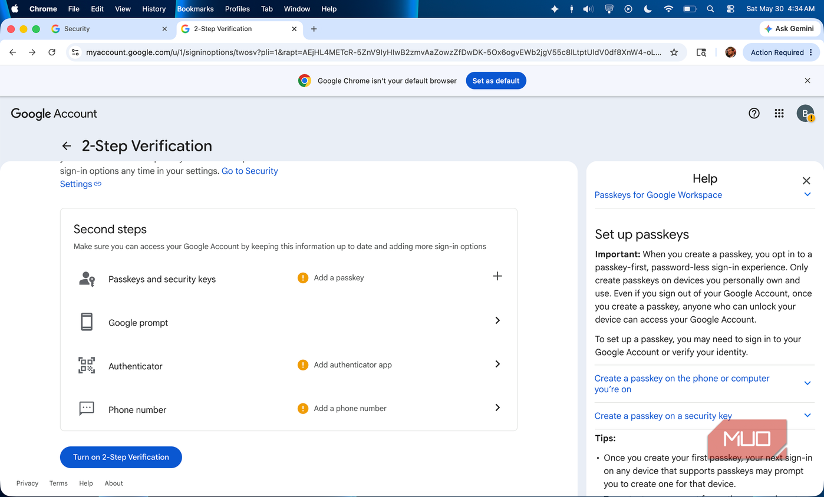The height and width of the screenshot is (497, 824).
Task: Open the Google Account help question-mark icon
Action: pyautogui.click(x=754, y=114)
